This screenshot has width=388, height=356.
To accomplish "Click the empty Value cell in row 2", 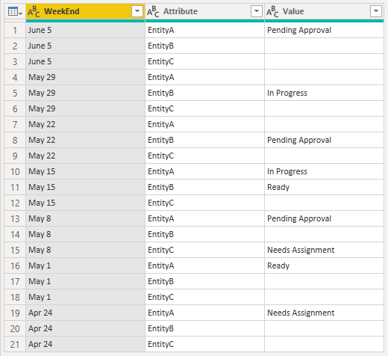I will point(324,46).
